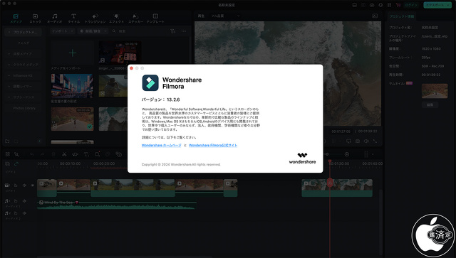Mute the オーディオ 2 track
This screenshot has width=456, height=258.
[x=24, y=213]
